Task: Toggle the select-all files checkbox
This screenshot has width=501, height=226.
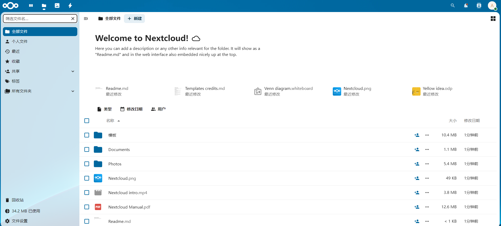Action: [87, 121]
